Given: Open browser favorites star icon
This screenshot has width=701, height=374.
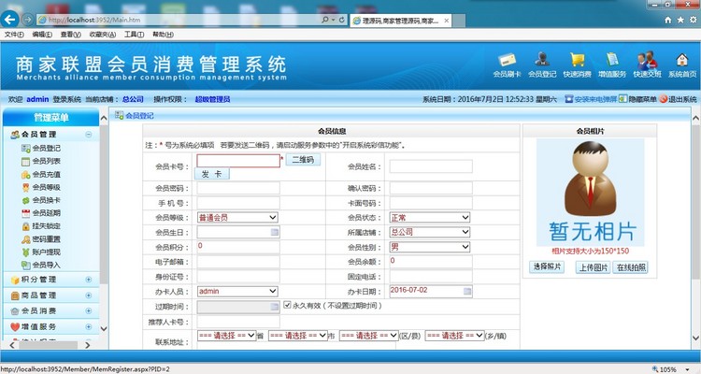Looking at the screenshot, I should (680, 21).
